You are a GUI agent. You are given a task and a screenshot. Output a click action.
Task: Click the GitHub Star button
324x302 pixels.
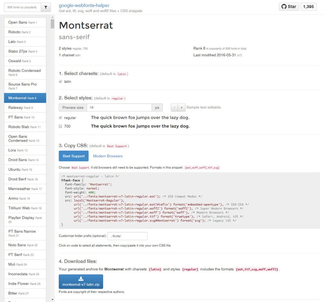pyautogui.click(x=289, y=7)
